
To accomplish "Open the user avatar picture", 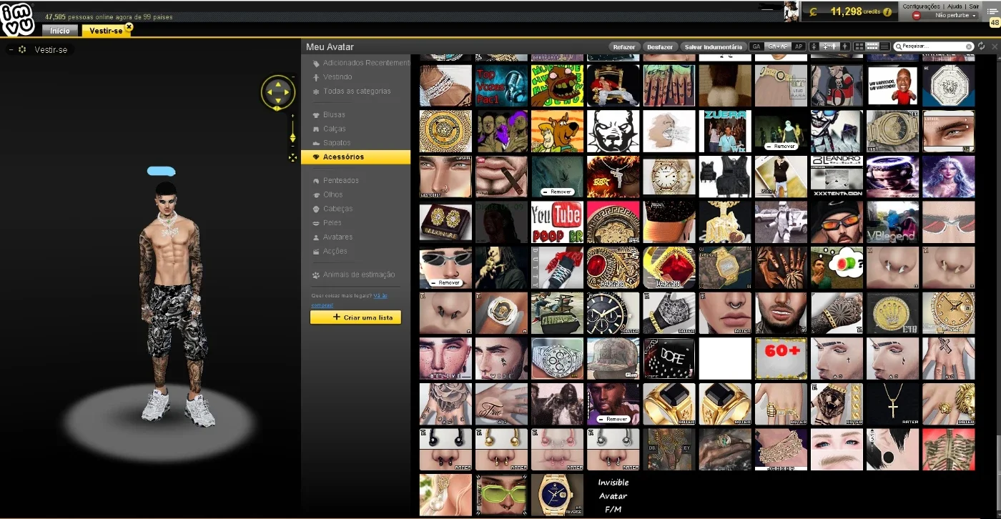I will (792, 11).
